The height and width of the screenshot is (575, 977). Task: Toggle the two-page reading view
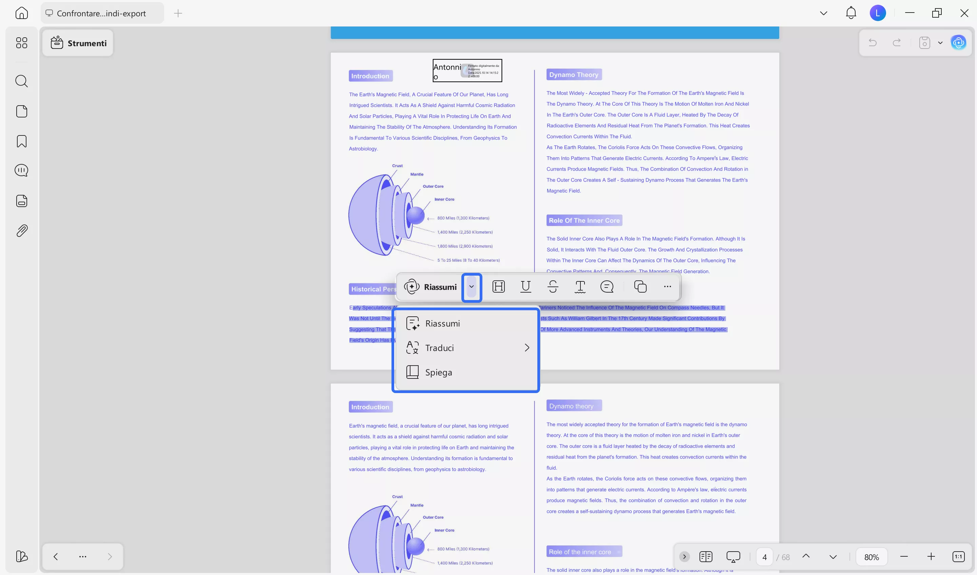click(x=706, y=557)
